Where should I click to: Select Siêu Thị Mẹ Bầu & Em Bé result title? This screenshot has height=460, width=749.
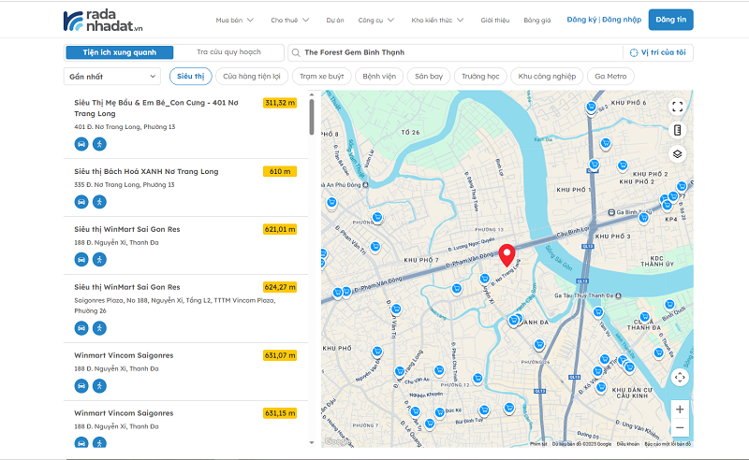click(156, 108)
